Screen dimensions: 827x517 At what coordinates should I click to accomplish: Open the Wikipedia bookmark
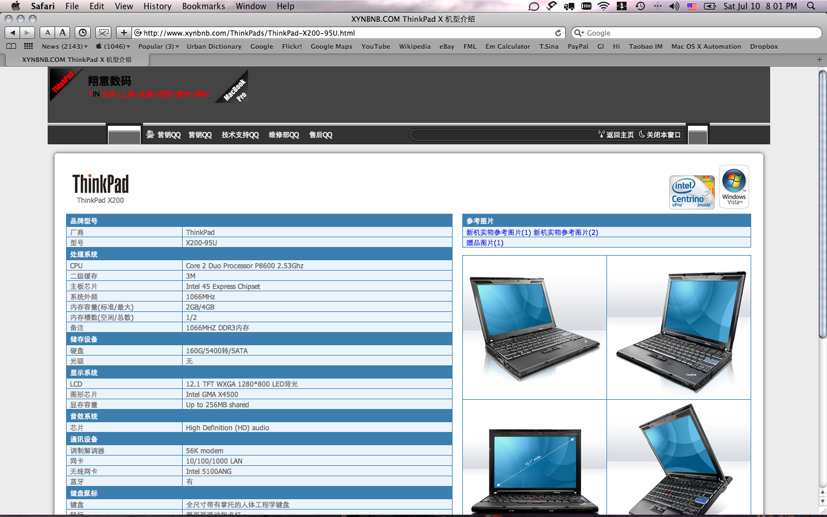click(415, 47)
